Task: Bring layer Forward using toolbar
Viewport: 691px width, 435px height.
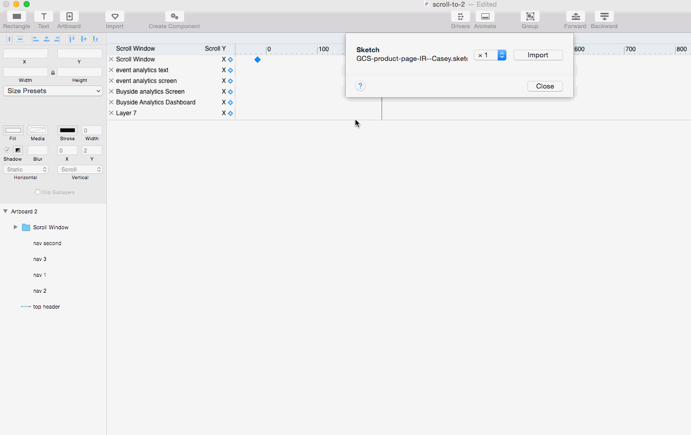Action: (x=575, y=16)
